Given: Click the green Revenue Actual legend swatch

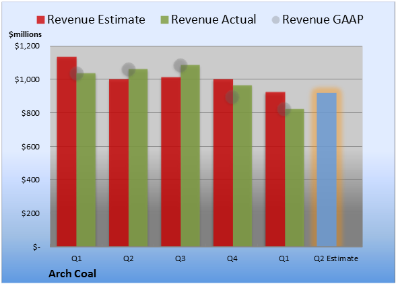Looking at the screenshot, I should [164, 20].
